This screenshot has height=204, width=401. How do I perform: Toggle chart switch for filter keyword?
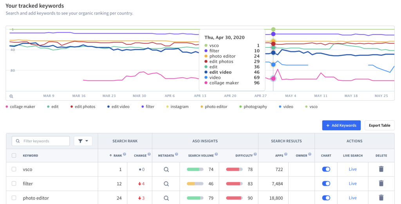(x=326, y=184)
